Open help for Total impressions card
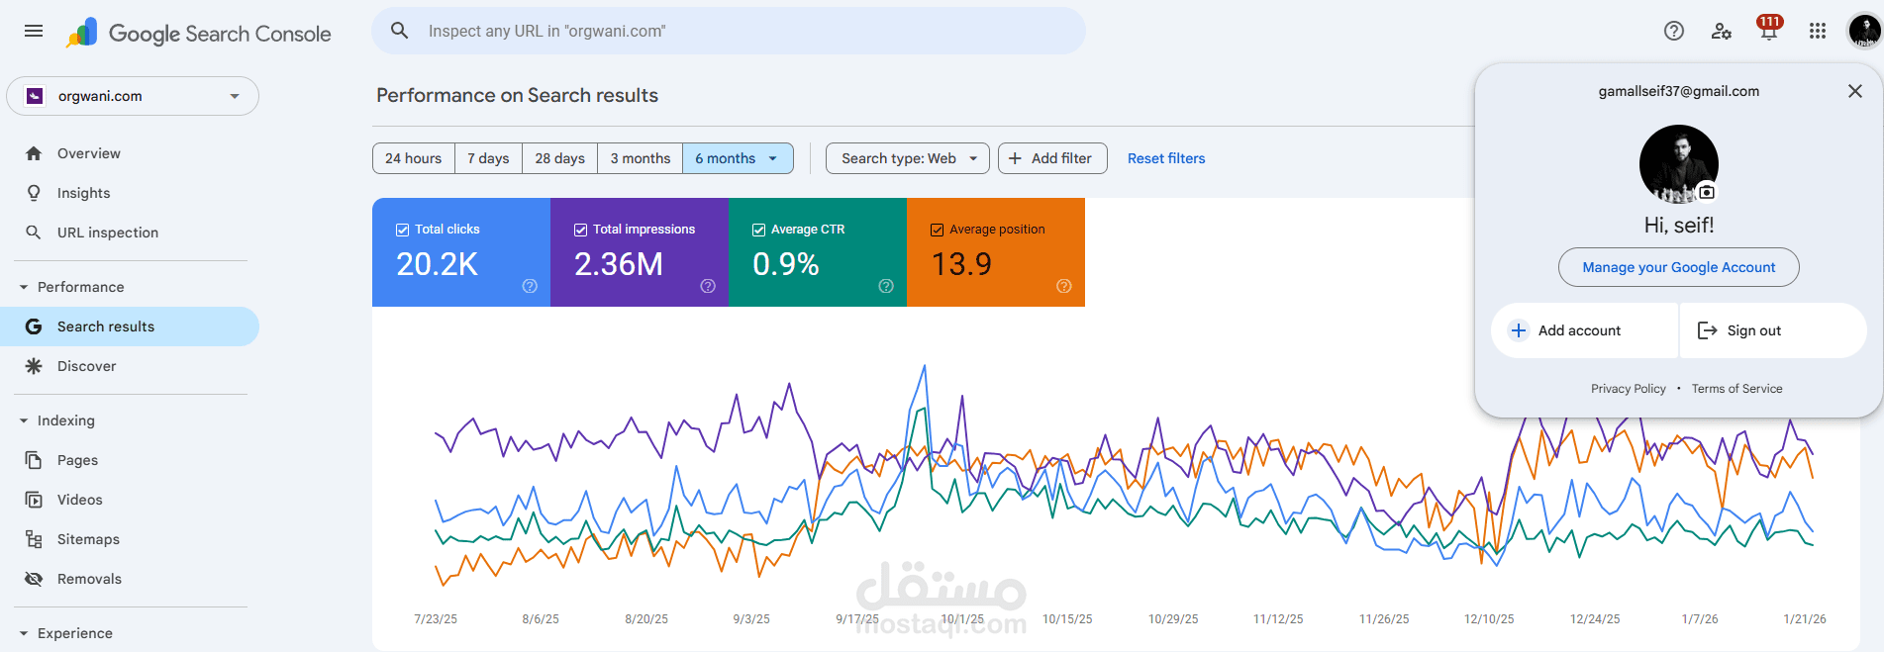1884x652 pixels. (708, 286)
